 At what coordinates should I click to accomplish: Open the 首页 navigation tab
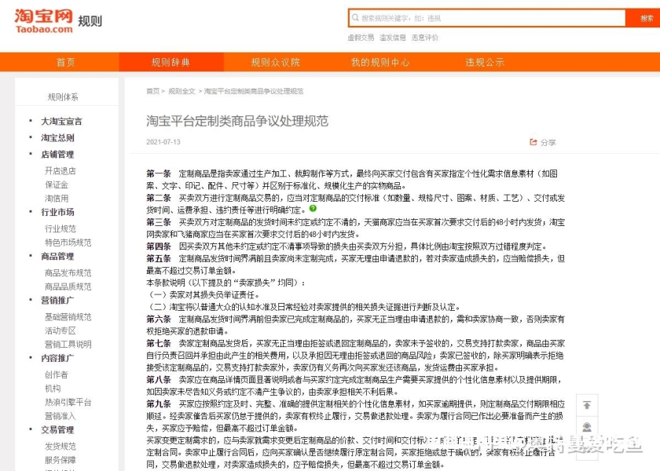click(65, 63)
